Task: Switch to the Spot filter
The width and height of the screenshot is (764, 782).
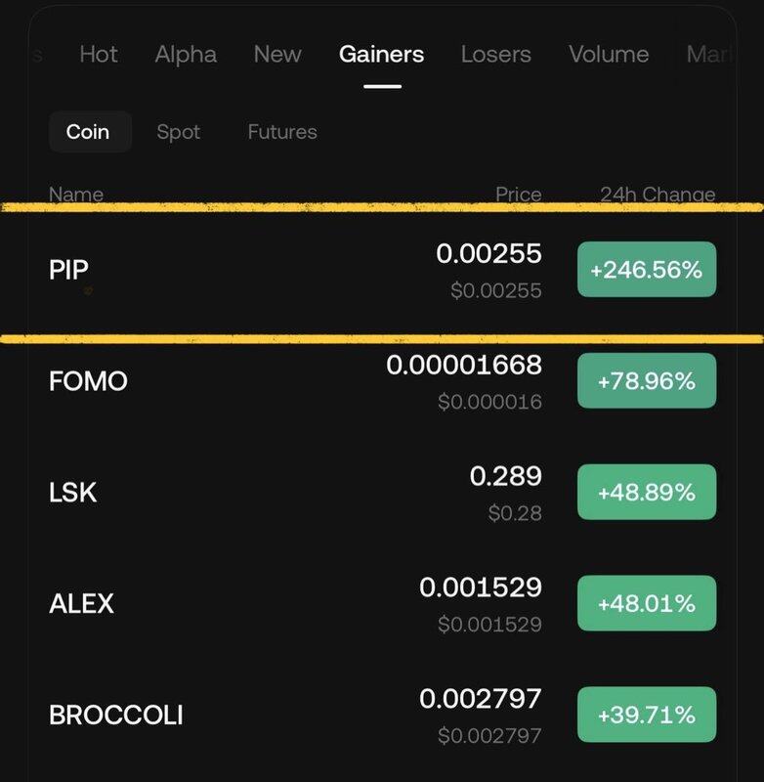Action: pos(179,132)
